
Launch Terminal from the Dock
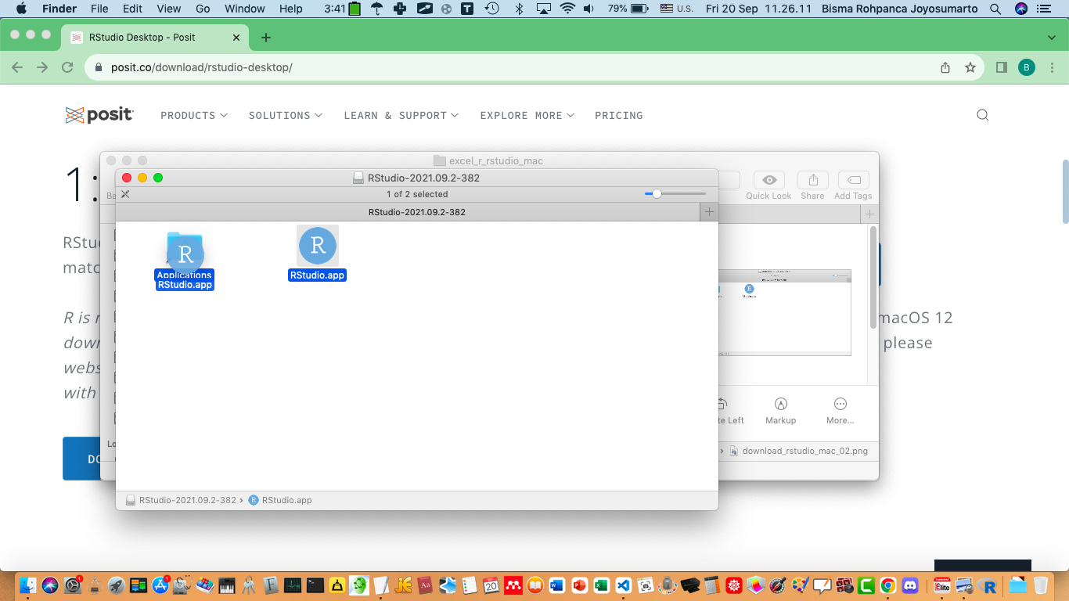pos(315,585)
